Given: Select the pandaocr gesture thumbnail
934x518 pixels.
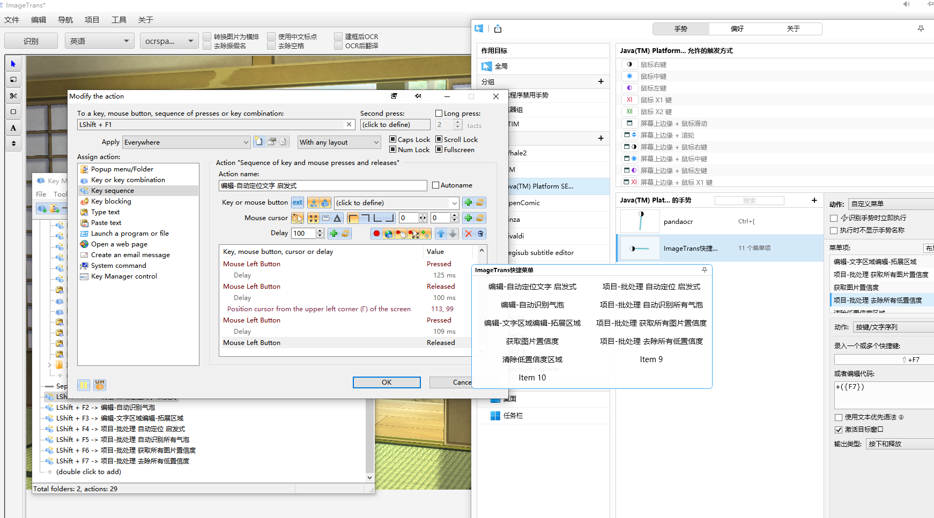Looking at the screenshot, I should tap(640, 221).
